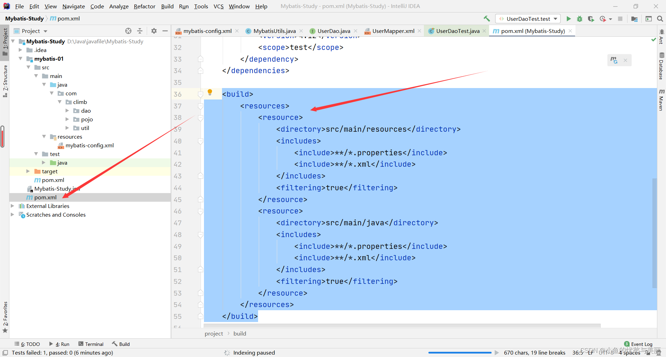The image size is (666, 357).
Task: Collapse the mybatis-01 module folder
Action: (20, 59)
